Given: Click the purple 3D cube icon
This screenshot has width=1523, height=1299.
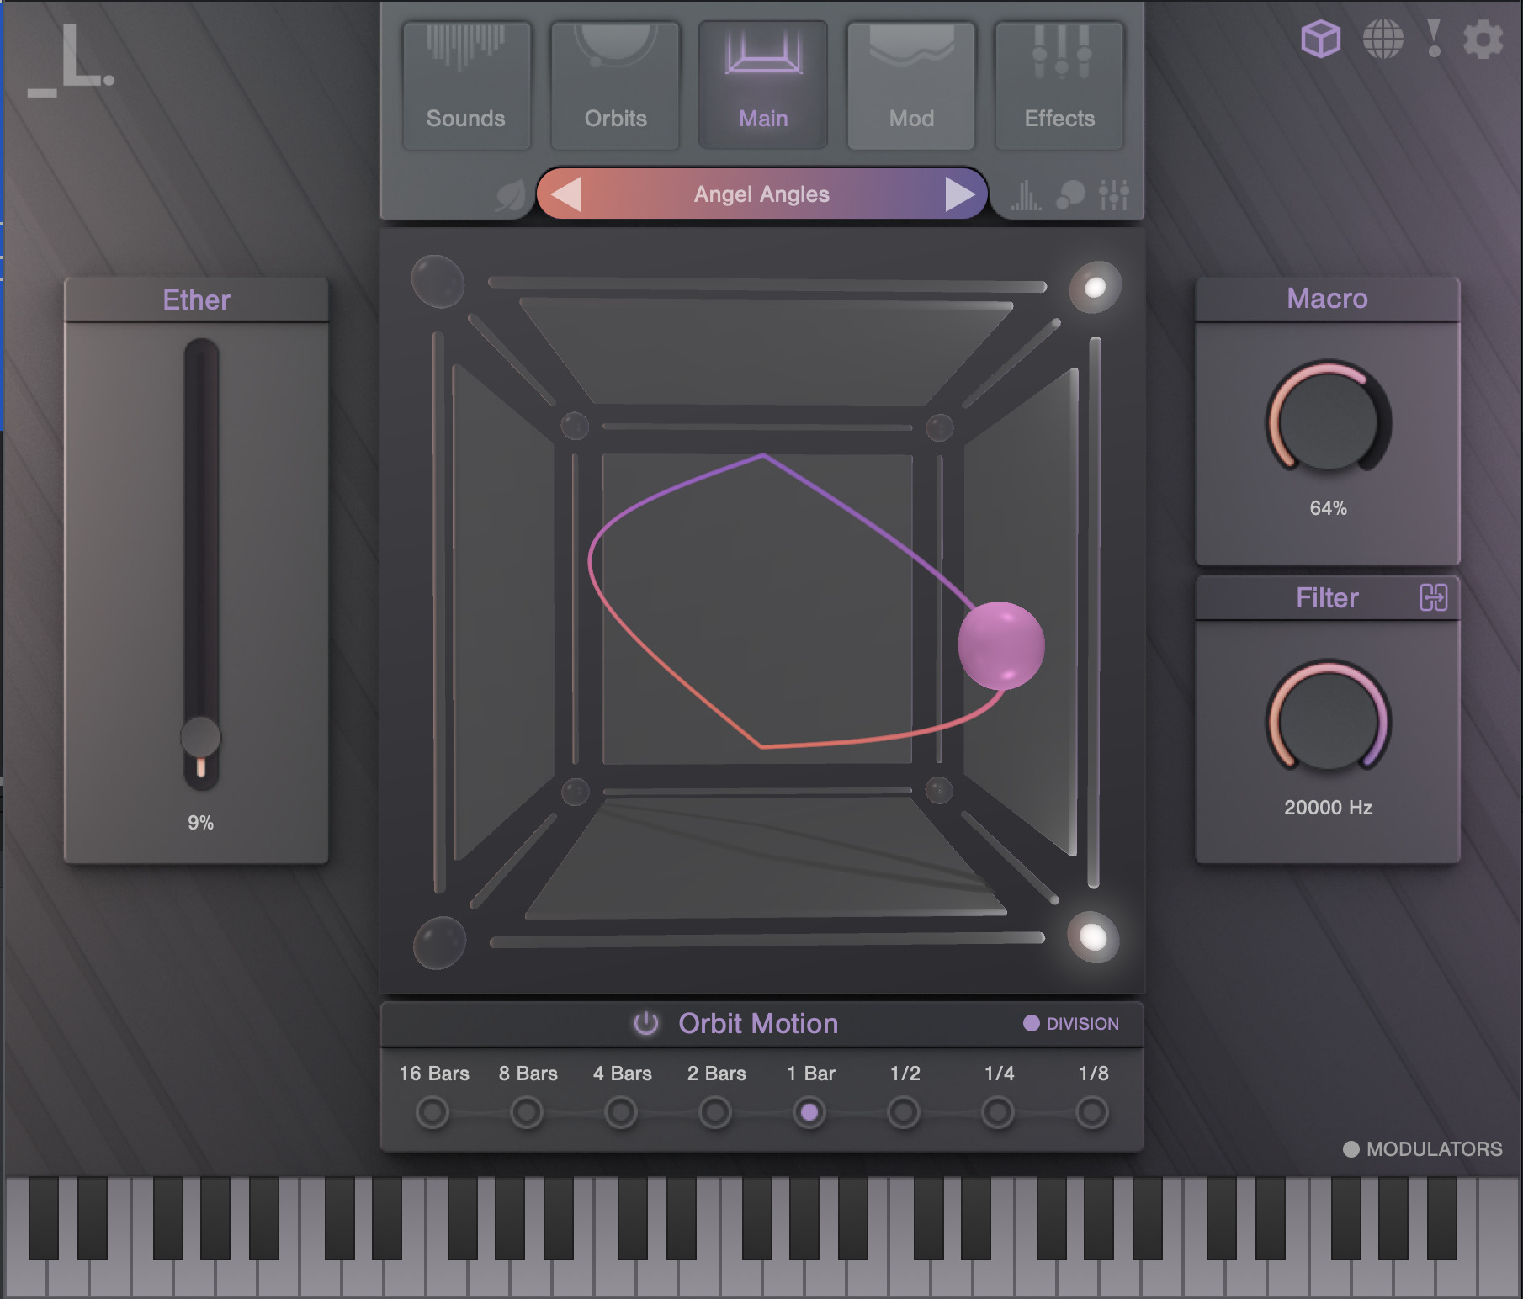Looking at the screenshot, I should click(x=1320, y=39).
